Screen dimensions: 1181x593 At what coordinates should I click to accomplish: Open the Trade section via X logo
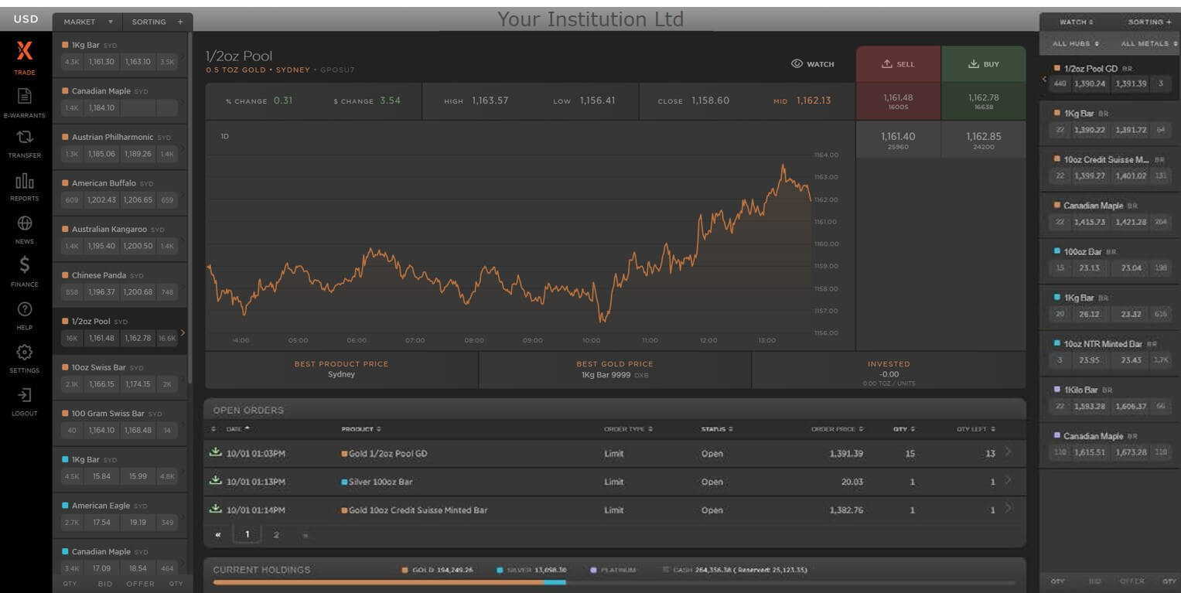(25, 52)
